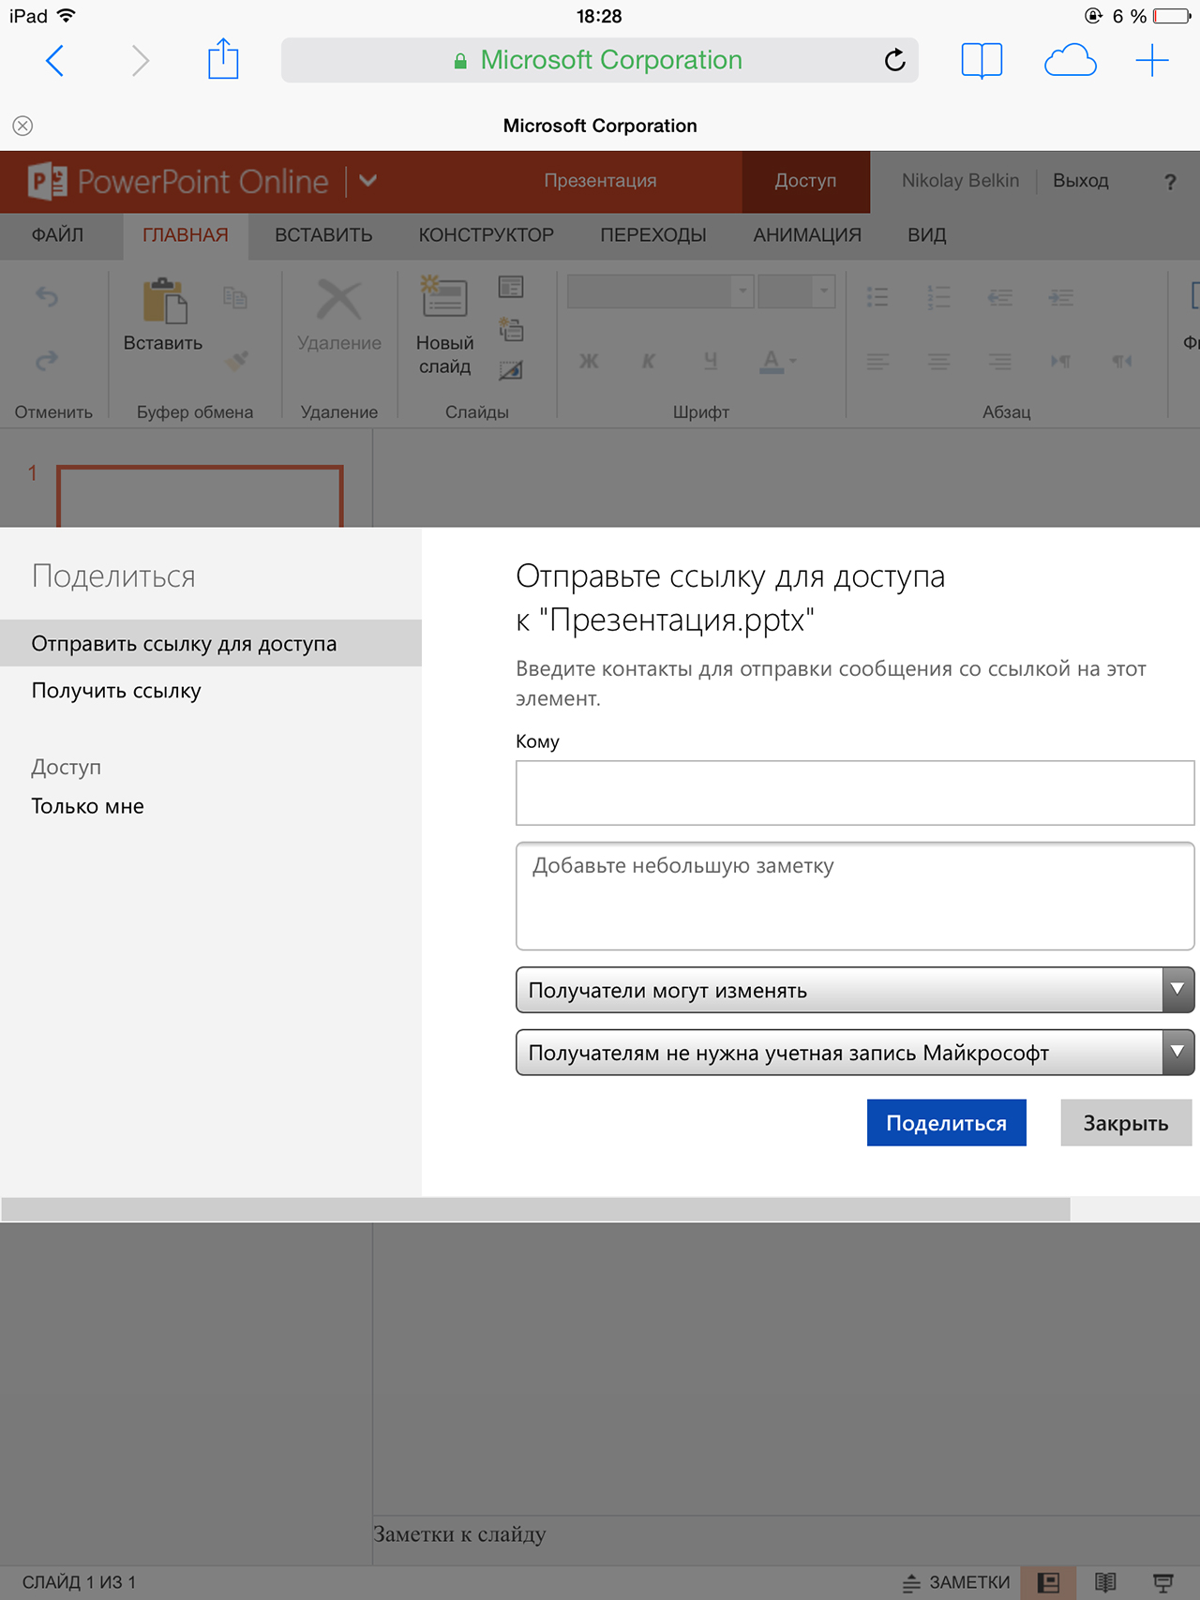Click the Презентация title in the header

point(600,181)
